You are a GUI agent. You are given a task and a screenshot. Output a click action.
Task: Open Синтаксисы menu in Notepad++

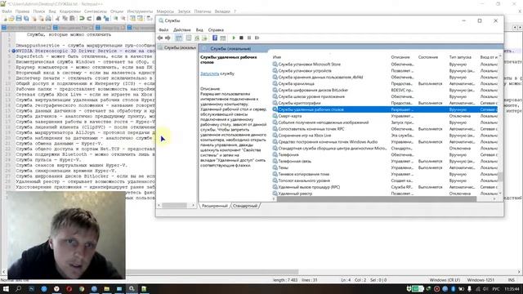coord(96,11)
